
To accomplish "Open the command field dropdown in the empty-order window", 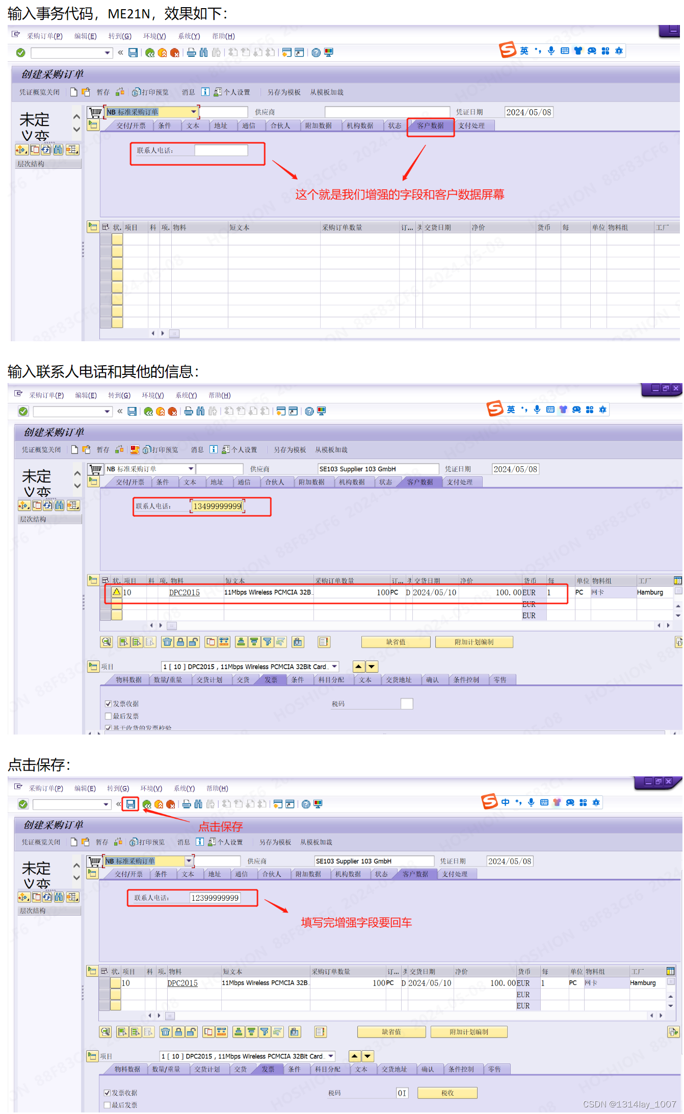I will click(x=108, y=53).
